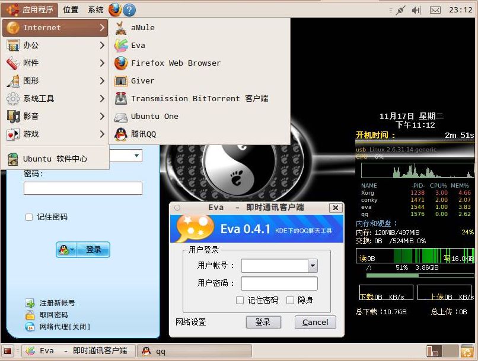Expand the 办公 submenu arrow

[102, 46]
